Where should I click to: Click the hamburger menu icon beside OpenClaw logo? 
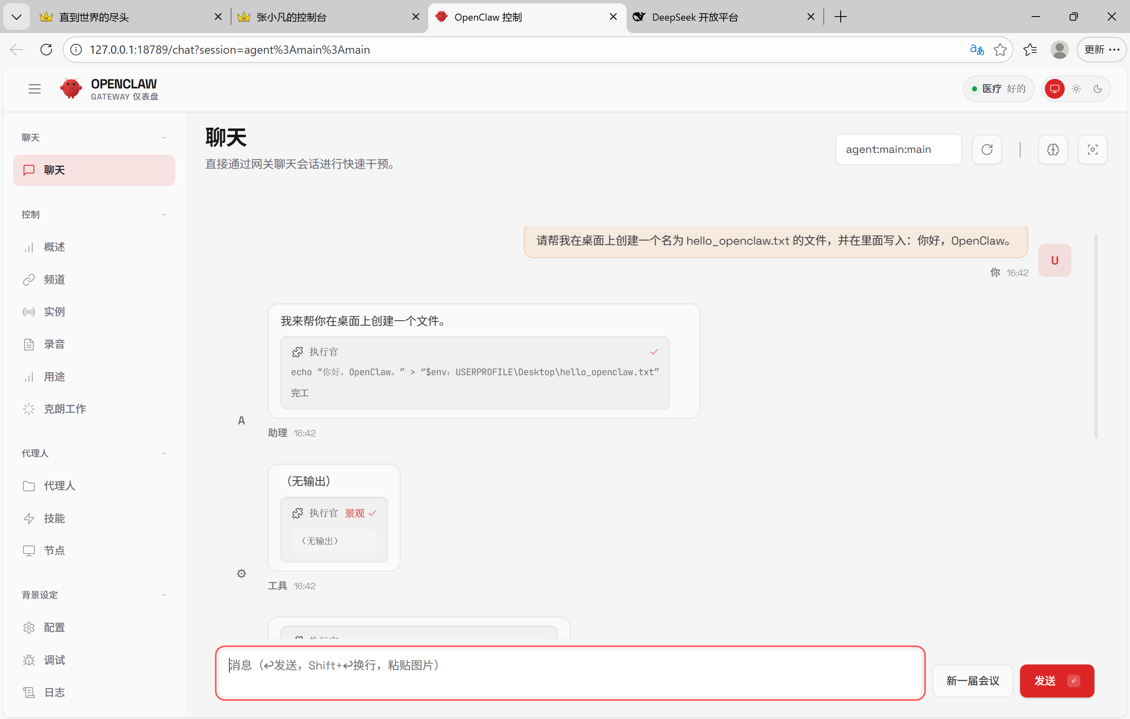(34, 89)
